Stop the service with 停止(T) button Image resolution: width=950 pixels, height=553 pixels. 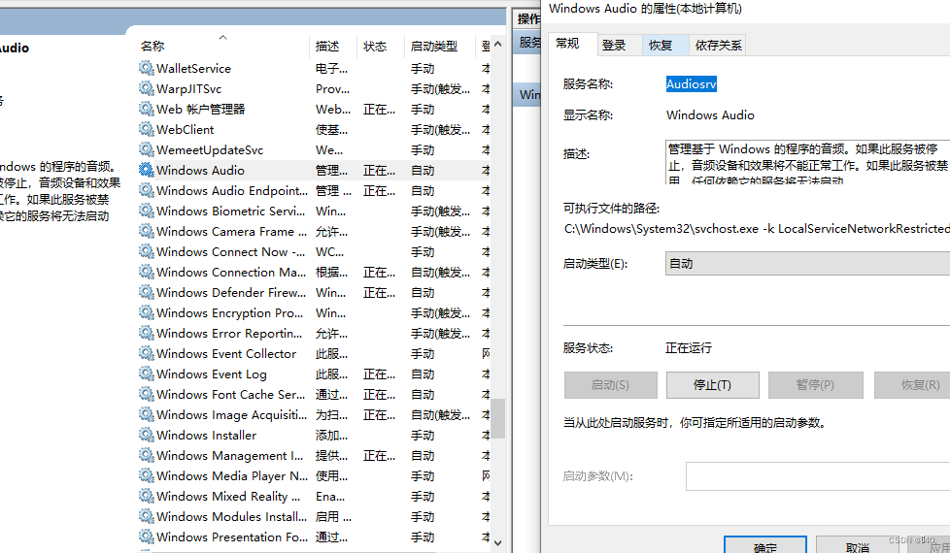point(713,385)
